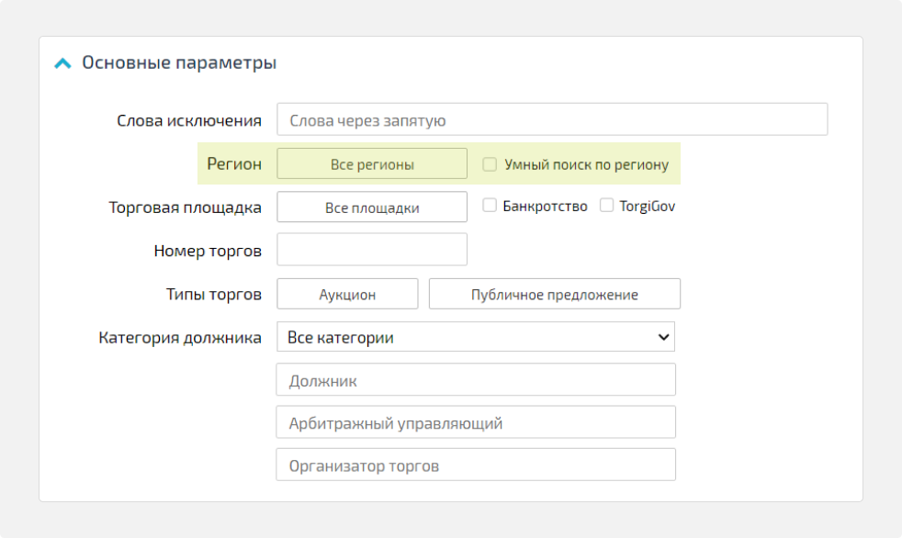Select the Аукцион trade type
The image size is (902, 538).
click(347, 295)
